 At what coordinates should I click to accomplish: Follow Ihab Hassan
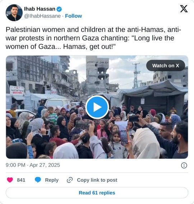pos(73,16)
